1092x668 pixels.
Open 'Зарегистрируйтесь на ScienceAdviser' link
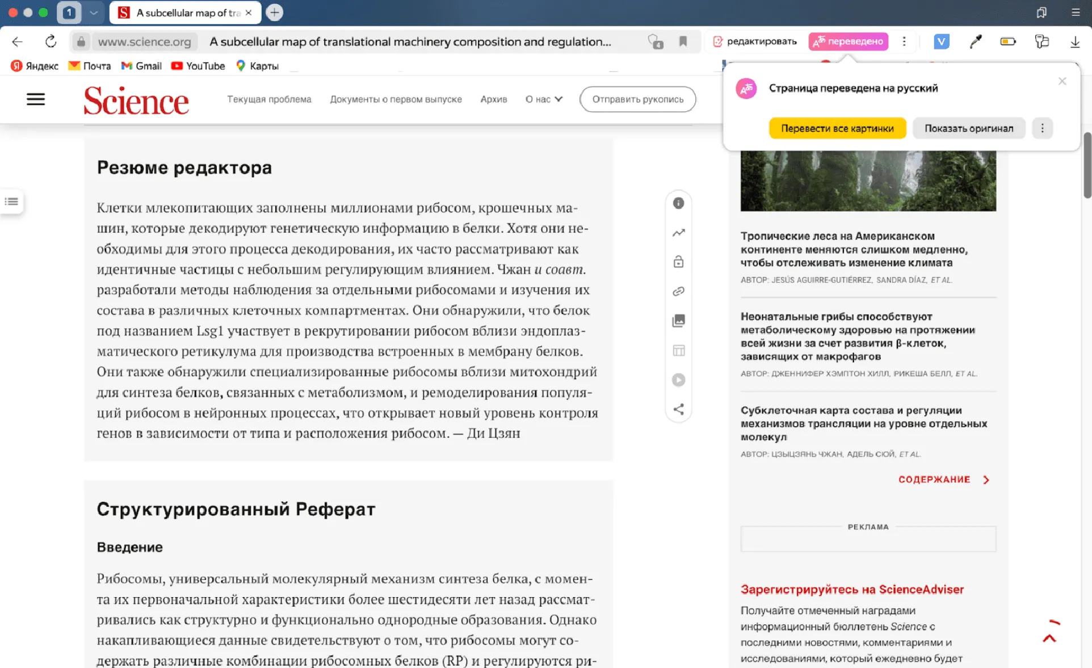point(852,590)
